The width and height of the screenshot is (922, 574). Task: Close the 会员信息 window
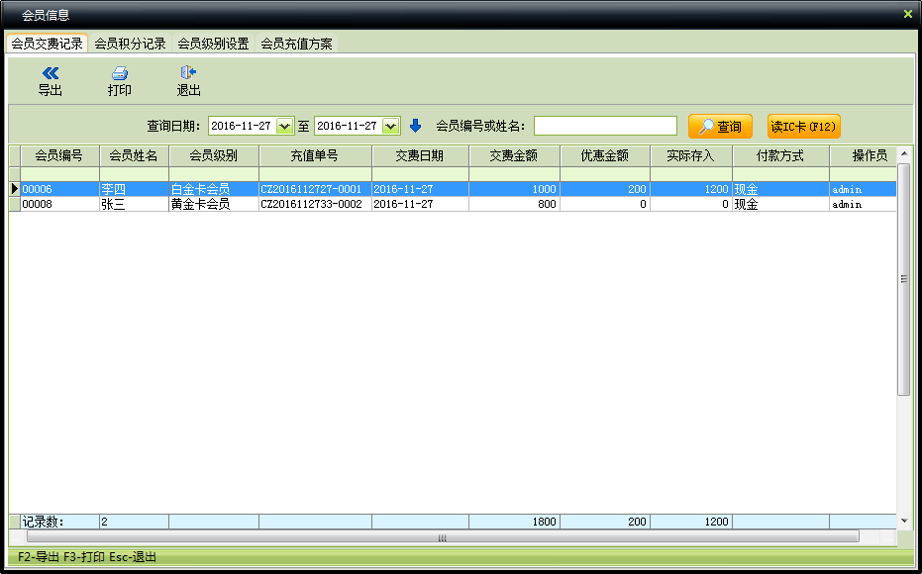[907, 15]
